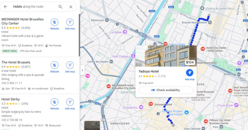Click the results list scrollbar
Screen dimensions: 248x130
click(x=79, y=35)
